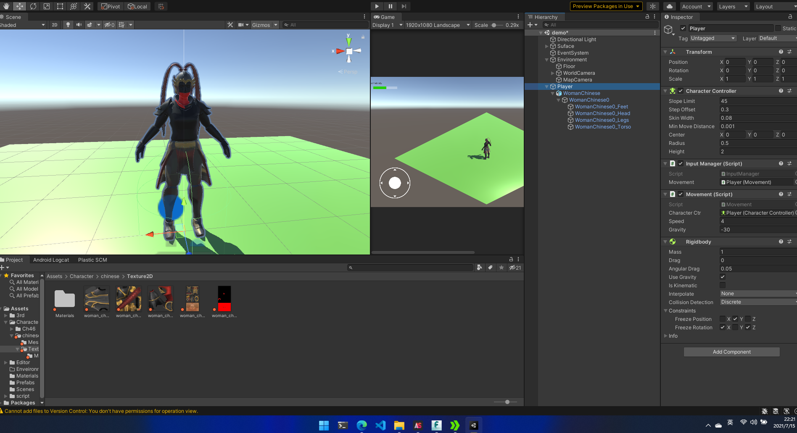797x433 pixels.
Task: Enable Is Kinematic checkbox
Action: point(723,285)
